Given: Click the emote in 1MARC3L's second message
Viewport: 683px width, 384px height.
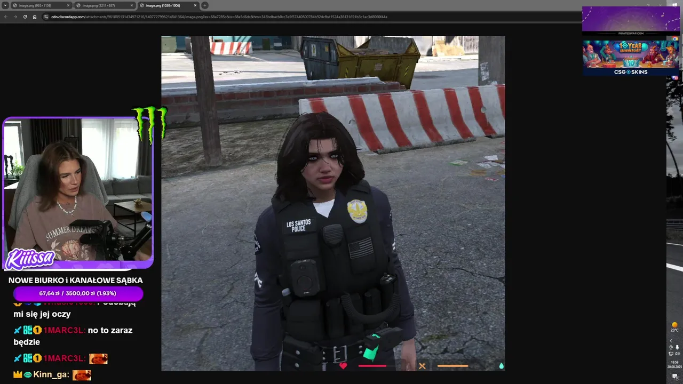Looking at the screenshot, I should pos(98,358).
